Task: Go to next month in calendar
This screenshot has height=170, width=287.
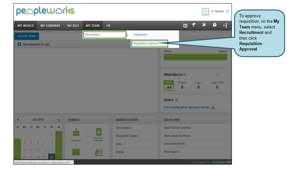Action: pos(59,120)
